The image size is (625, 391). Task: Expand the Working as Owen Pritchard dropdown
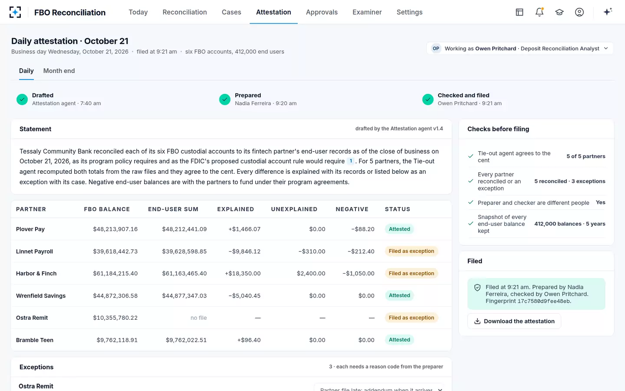520,48
